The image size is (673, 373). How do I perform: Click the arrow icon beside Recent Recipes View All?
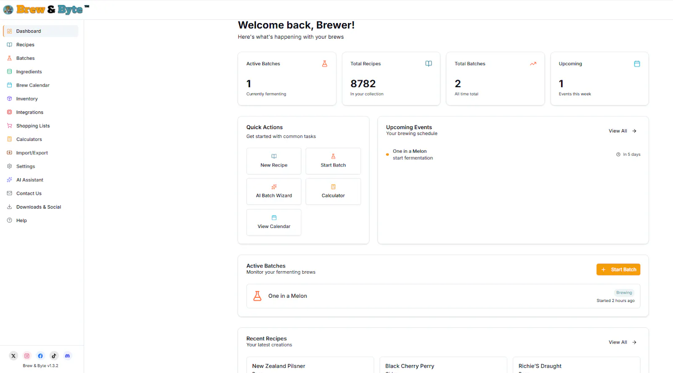point(634,342)
